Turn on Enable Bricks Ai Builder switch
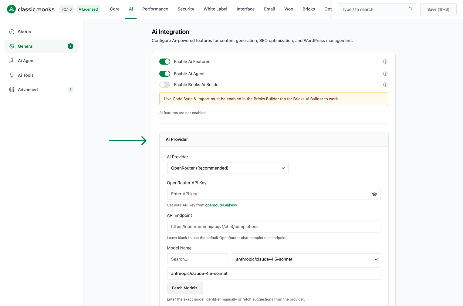Image resolution: width=463 pixels, height=306 pixels. (x=165, y=85)
